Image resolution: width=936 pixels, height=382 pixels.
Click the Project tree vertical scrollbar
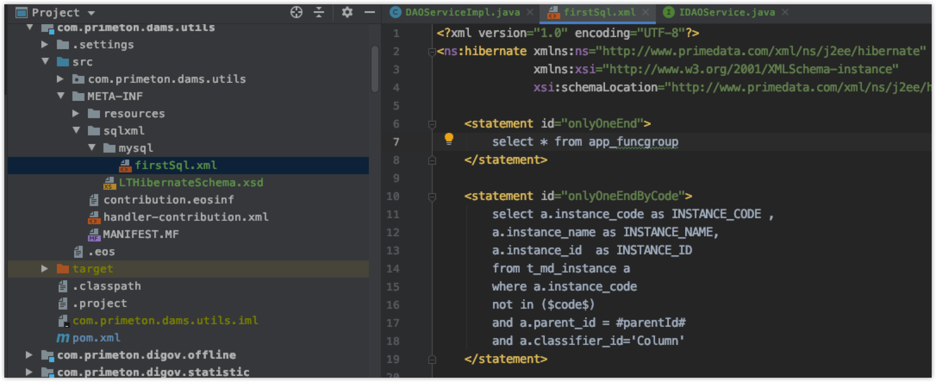[375, 69]
